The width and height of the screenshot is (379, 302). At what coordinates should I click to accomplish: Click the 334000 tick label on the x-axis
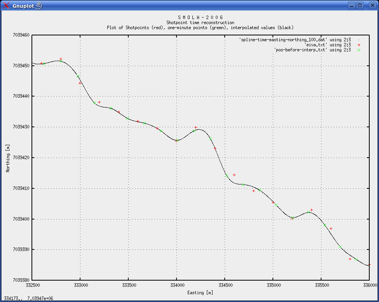[x=176, y=285]
